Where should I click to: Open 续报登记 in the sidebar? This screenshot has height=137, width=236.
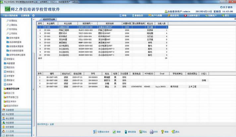click(x=9, y=59)
